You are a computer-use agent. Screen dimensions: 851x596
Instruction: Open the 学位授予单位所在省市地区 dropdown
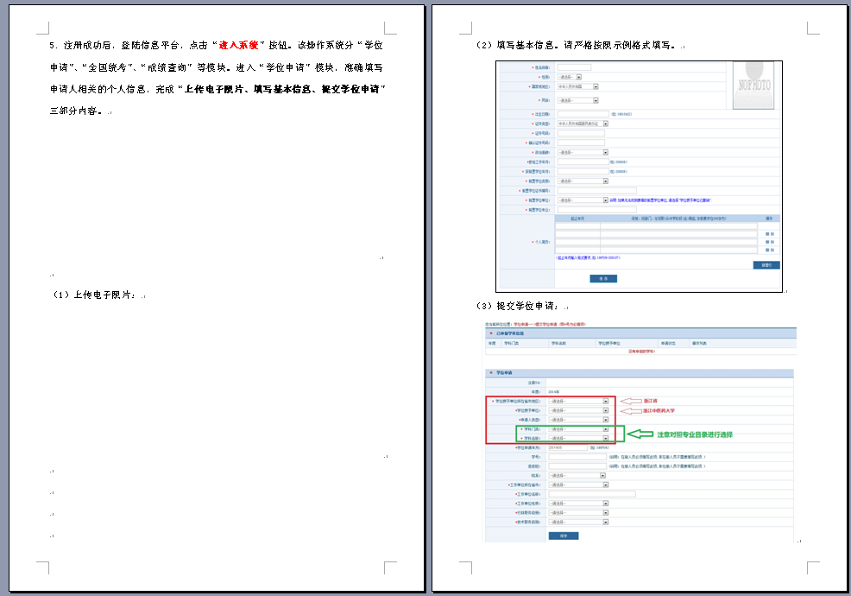(578, 401)
